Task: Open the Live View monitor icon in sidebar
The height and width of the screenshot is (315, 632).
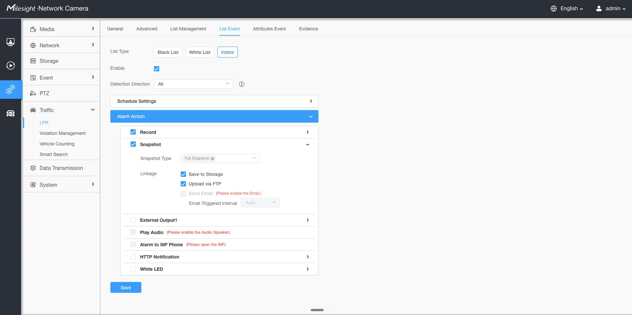Action: point(11,42)
